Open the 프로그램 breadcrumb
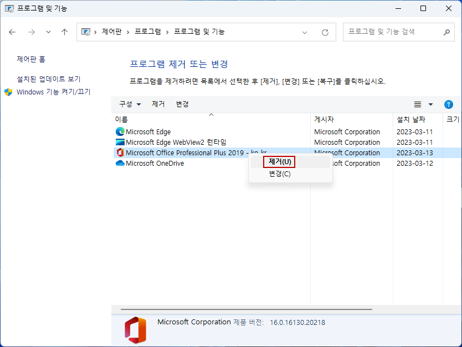462x347 pixels. pyautogui.click(x=147, y=31)
